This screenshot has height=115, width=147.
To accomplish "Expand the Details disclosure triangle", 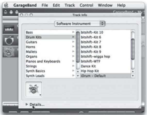I will pyautogui.click(x=27, y=104).
